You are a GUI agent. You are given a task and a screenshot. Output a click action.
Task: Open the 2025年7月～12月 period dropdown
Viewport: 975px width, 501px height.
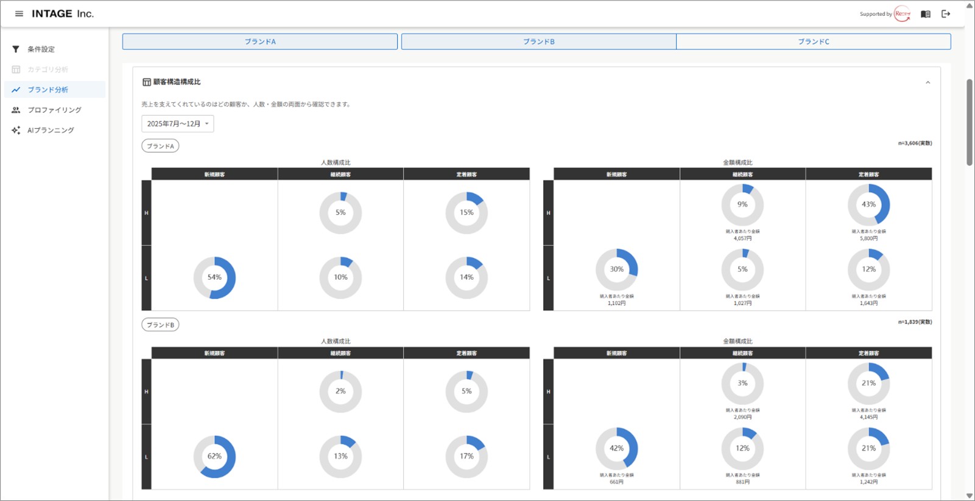coord(177,123)
